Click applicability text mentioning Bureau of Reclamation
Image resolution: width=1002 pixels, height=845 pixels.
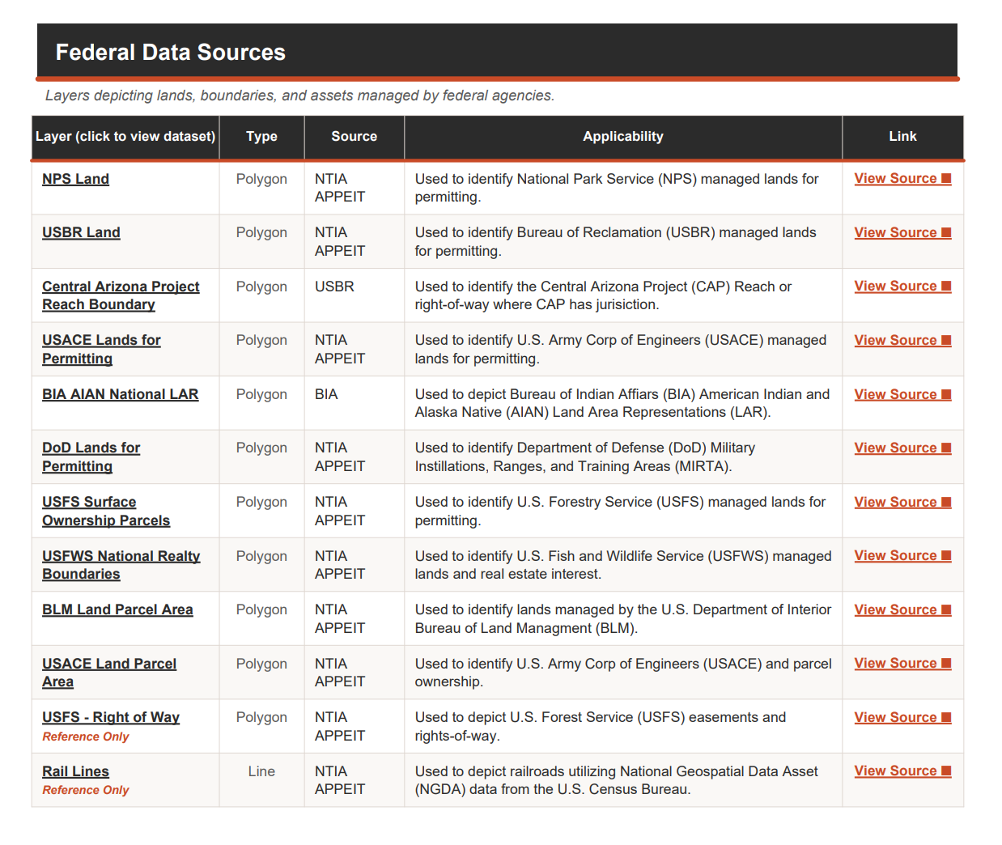(x=615, y=241)
